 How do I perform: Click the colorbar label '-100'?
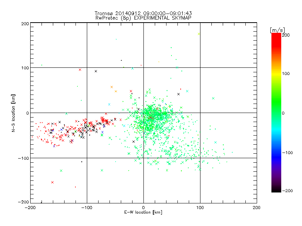coord(287,153)
